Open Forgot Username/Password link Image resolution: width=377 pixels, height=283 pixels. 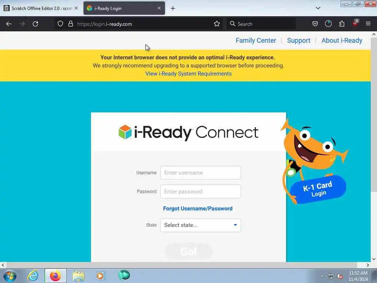[198, 209]
